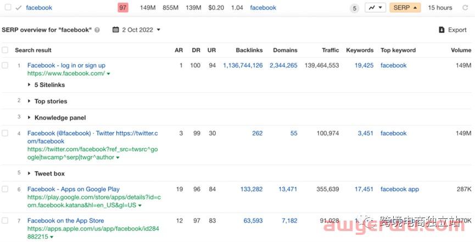The width and height of the screenshot is (475, 242).
Task: Open the facebook keyword link in the top row
Action: click(x=39, y=8)
